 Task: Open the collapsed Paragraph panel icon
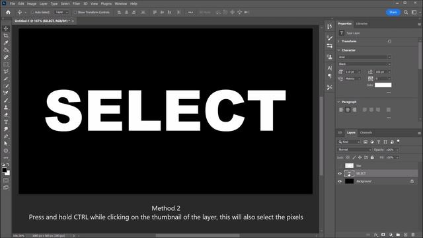point(330,76)
